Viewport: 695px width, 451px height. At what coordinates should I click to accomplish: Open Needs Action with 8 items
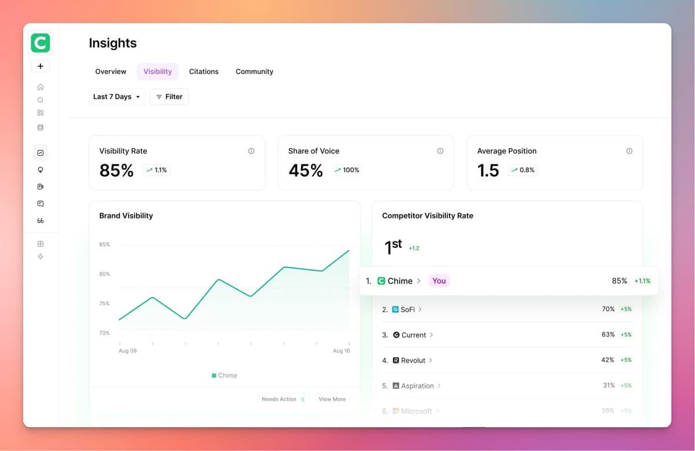283,399
